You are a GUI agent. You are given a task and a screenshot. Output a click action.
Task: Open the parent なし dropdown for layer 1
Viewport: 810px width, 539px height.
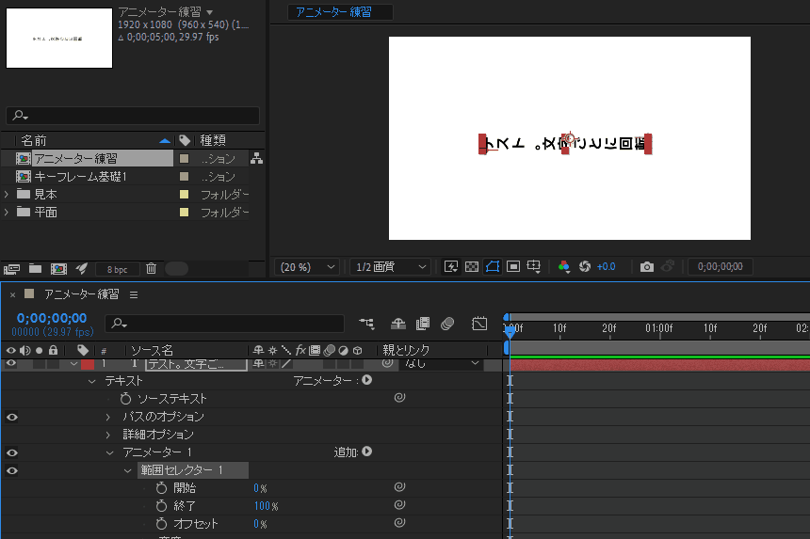point(442,364)
